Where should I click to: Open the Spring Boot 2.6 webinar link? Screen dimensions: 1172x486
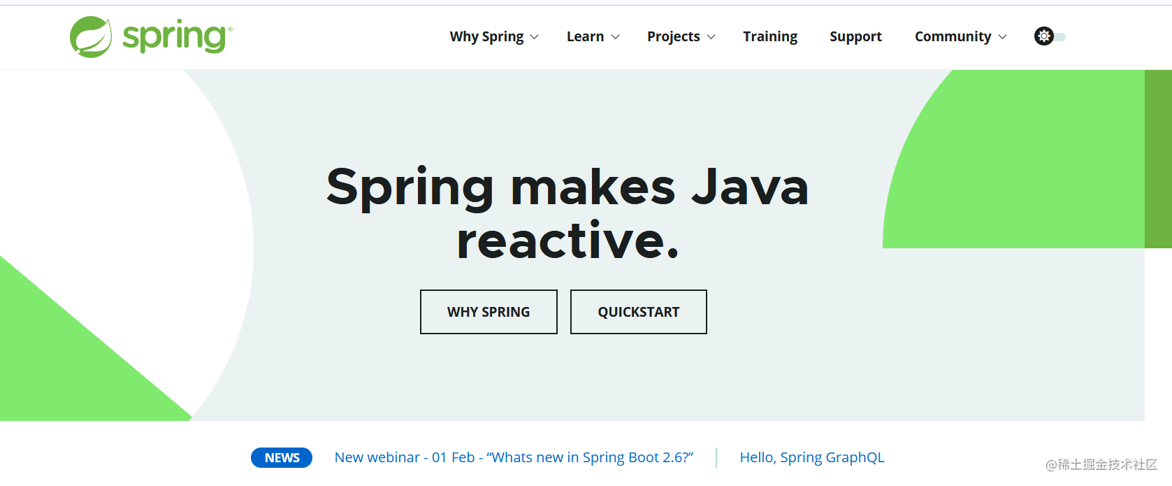point(514,457)
